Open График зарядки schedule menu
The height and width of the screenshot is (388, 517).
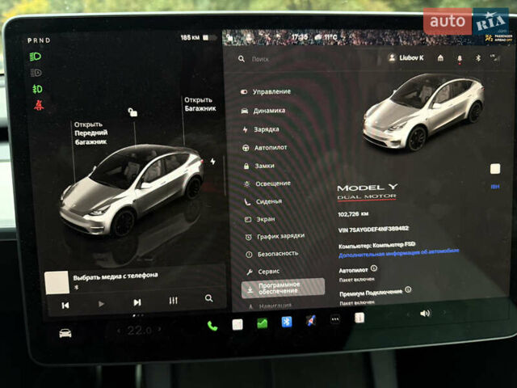pos(275,236)
